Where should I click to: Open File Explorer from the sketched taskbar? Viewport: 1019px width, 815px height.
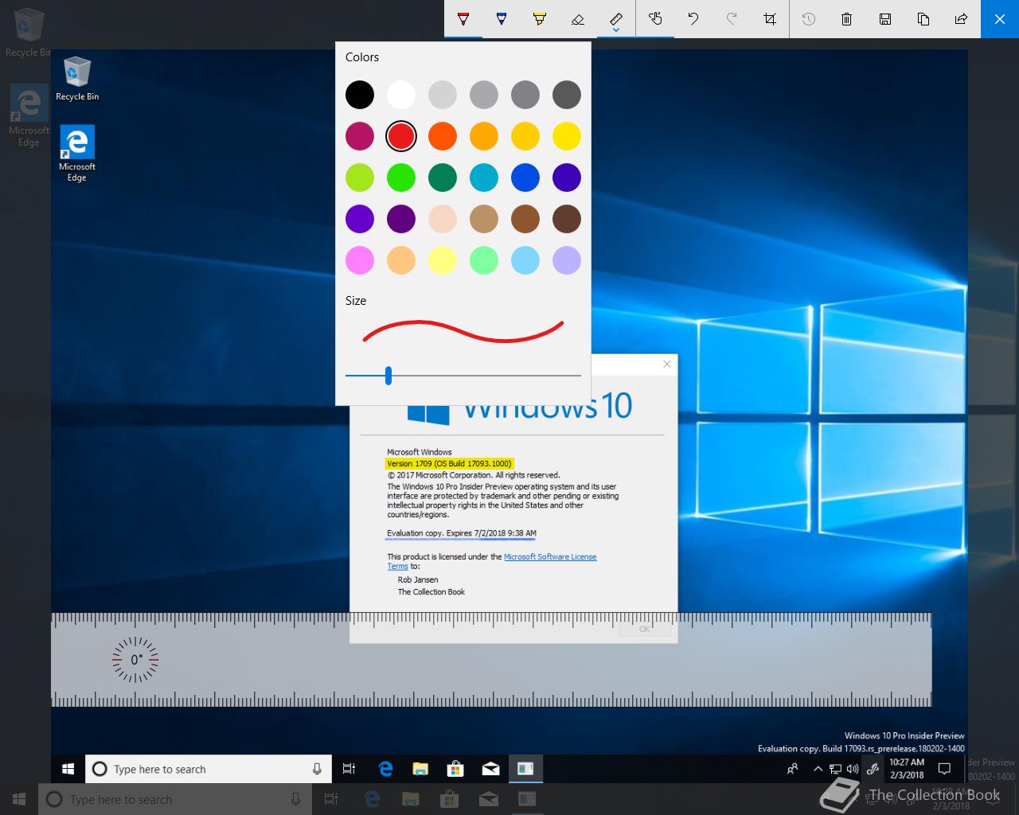420,769
